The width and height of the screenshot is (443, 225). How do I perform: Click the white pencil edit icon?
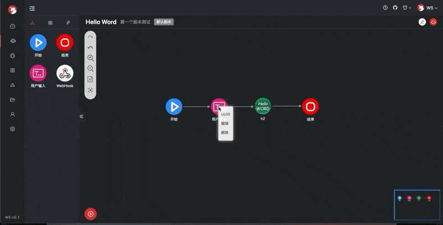423,22
